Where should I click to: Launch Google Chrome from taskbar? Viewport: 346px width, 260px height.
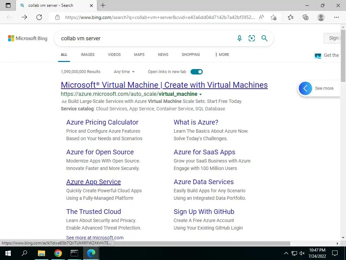pyautogui.click(x=58, y=253)
